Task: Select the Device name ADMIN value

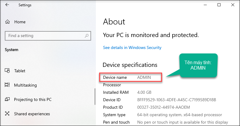Action: [144, 77]
